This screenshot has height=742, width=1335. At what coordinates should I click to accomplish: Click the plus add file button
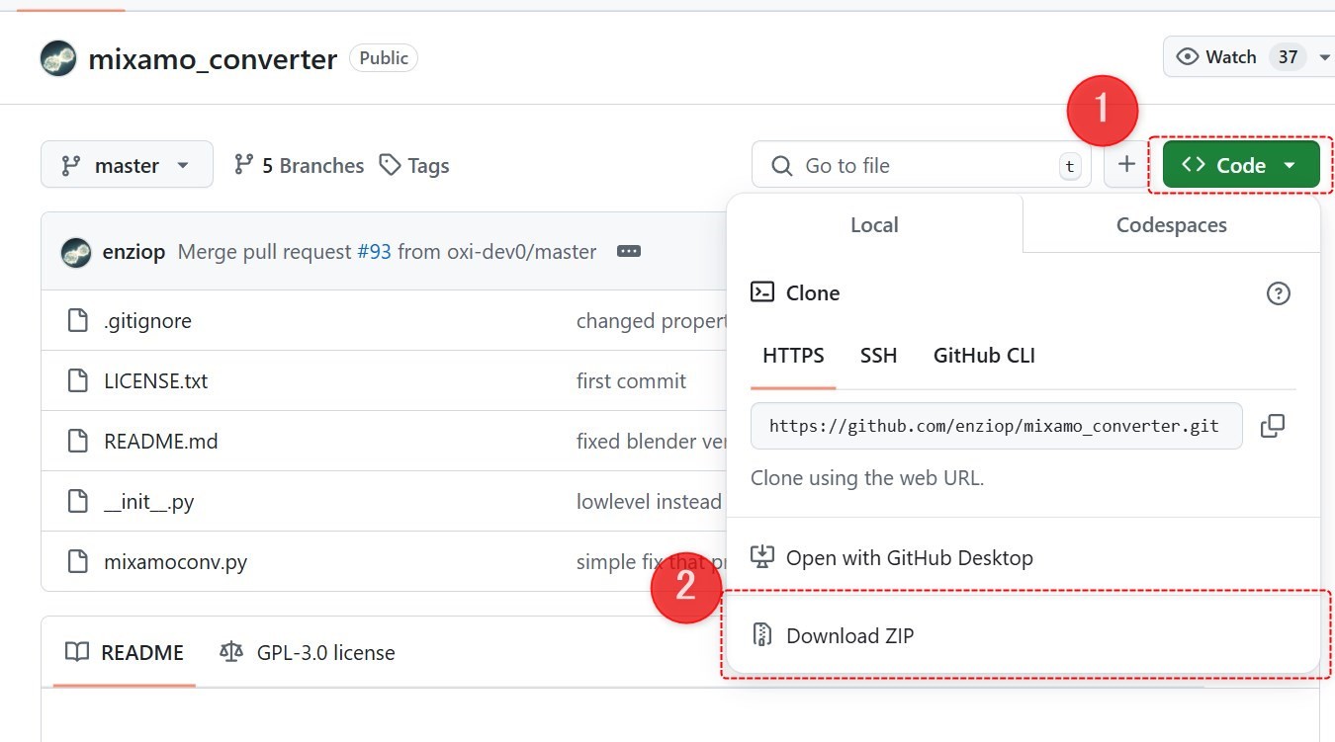pyautogui.click(x=1125, y=164)
